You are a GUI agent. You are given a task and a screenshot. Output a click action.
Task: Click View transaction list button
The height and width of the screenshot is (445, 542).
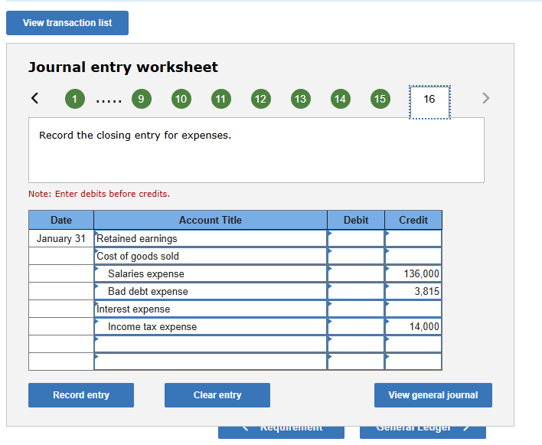[67, 23]
